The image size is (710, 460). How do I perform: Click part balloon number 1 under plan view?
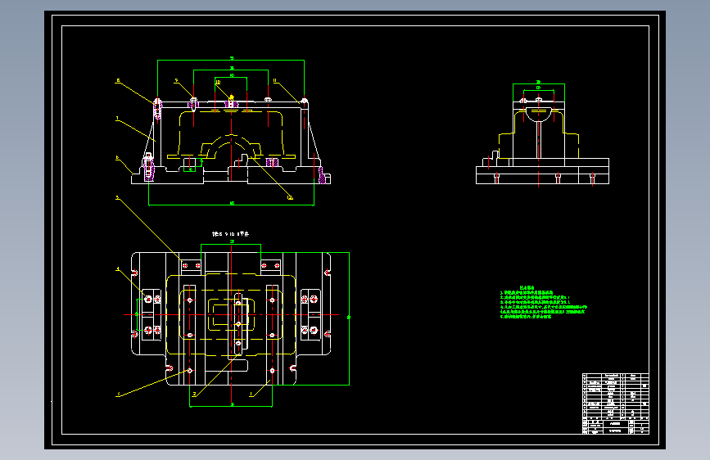tap(251, 394)
